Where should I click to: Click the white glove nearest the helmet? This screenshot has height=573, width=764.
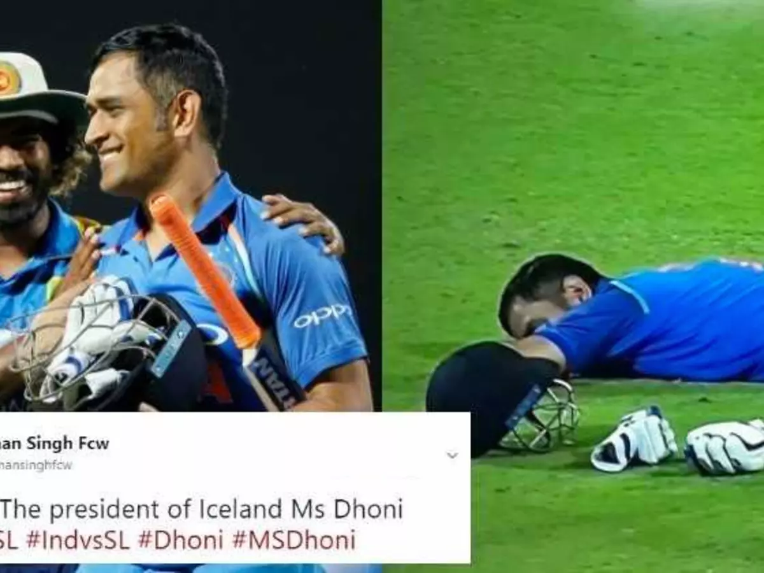(x=633, y=438)
